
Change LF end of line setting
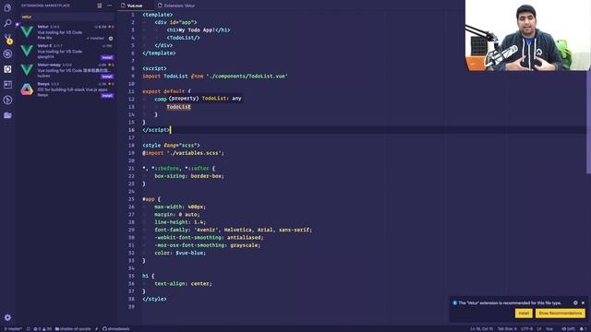539,328
